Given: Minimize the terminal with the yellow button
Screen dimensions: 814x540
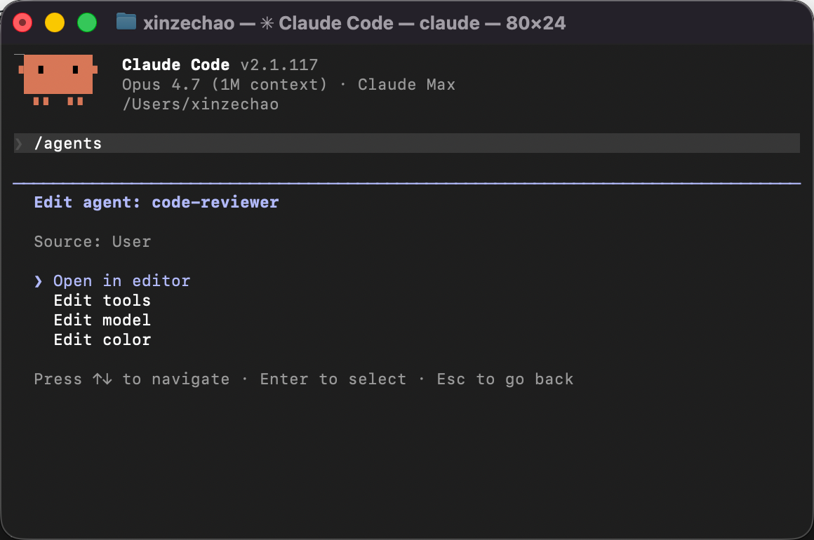Looking at the screenshot, I should (55, 23).
